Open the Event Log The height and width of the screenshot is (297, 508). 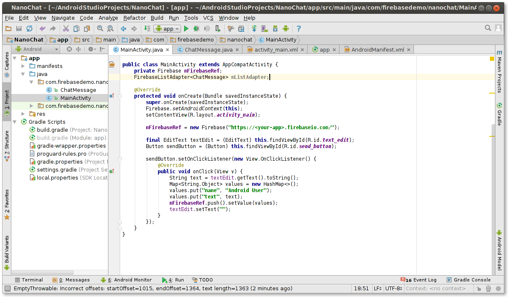click(419, 280)
